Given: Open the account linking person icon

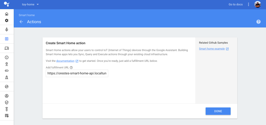Looking at the screenshot, I should coord(6,96).
